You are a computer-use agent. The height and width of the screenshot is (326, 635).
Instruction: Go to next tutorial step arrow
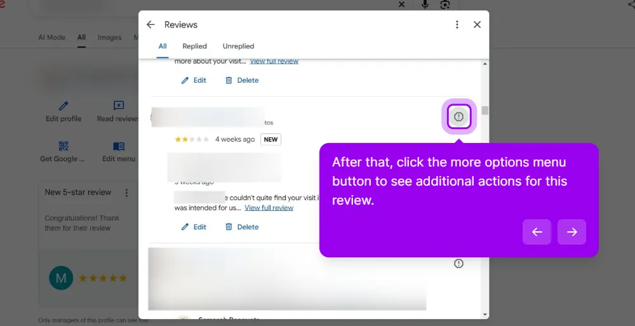pyautogui.click(x=572, y=232)
